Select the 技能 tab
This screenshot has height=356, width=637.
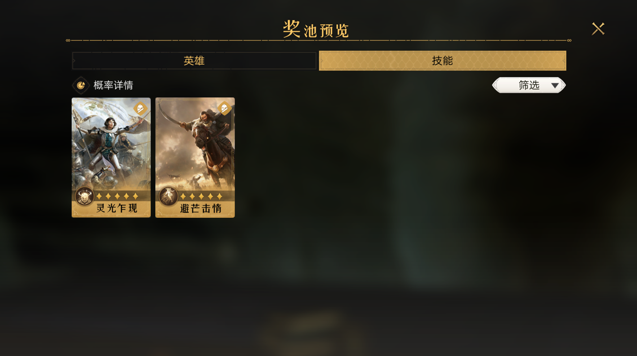pos(442,61)
